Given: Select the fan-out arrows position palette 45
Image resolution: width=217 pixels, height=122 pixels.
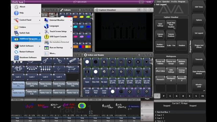Looking at the screenshot, I should click(32, 69).
